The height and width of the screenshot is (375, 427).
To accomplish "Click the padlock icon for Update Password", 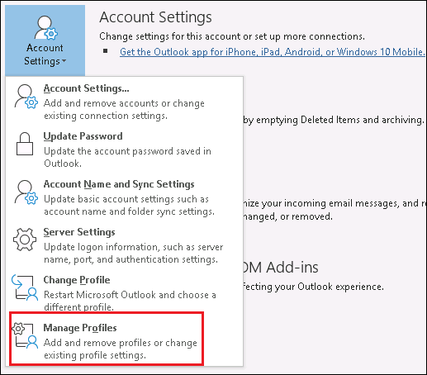I will pyautogui.click(x=25, y=144).
